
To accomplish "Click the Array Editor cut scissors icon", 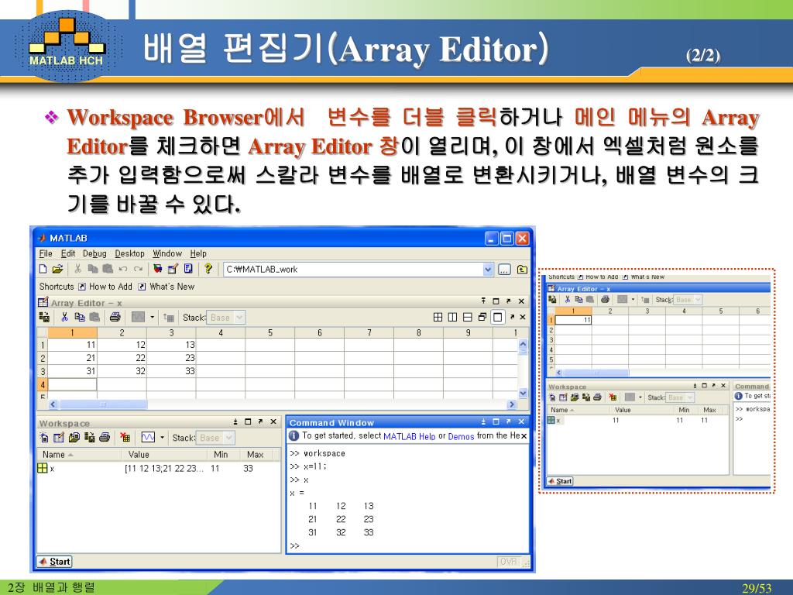I will click(65, 317).
